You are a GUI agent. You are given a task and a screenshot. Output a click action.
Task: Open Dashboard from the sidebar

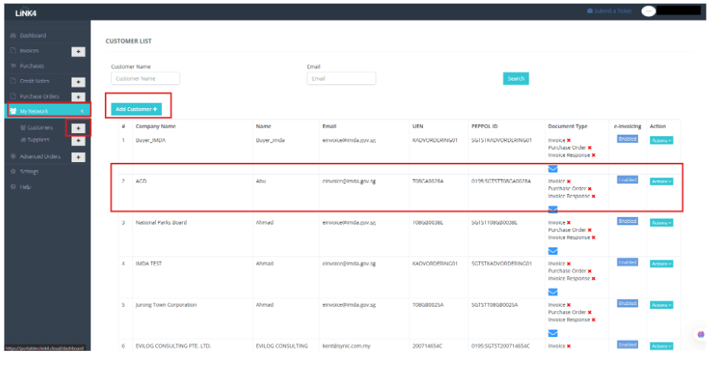click(32, 36)
